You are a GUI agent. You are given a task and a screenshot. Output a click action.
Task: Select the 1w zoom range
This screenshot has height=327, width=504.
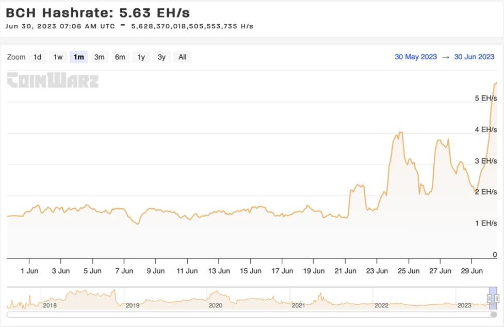click(58, 57)
